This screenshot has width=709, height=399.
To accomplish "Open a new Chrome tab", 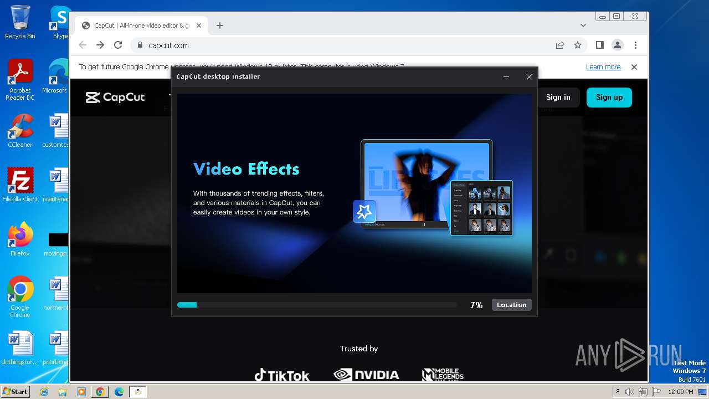I will [x=220, y=25].
